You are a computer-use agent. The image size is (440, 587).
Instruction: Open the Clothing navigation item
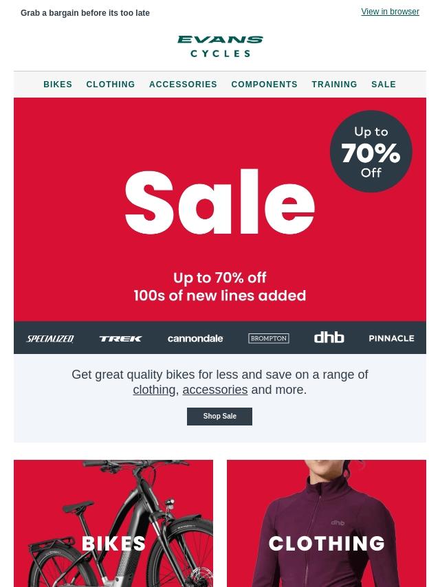point(111,85)
